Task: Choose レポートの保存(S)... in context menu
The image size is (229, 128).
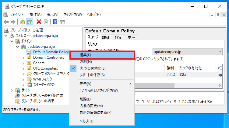Action: (x=93, y=75)
